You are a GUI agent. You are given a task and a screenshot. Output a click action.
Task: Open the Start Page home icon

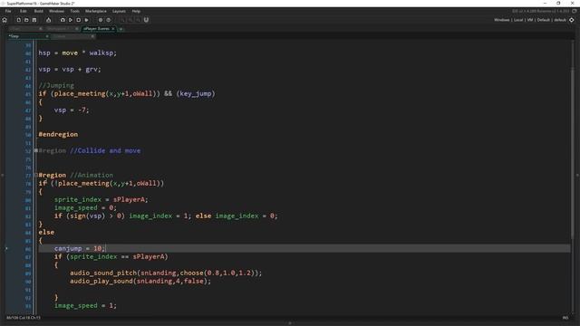5,20
